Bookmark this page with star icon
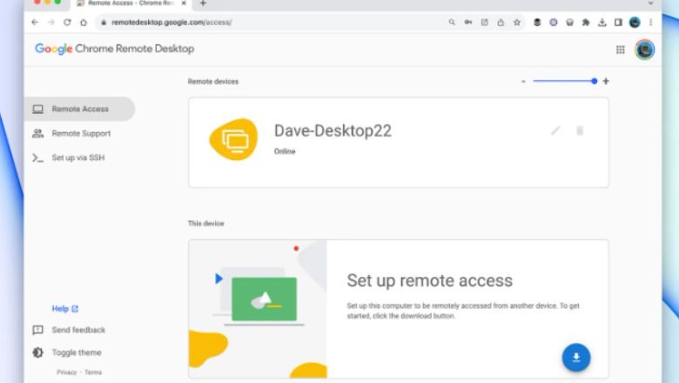The width and height of the screenshot is (679, 383). tap(516, 22)
